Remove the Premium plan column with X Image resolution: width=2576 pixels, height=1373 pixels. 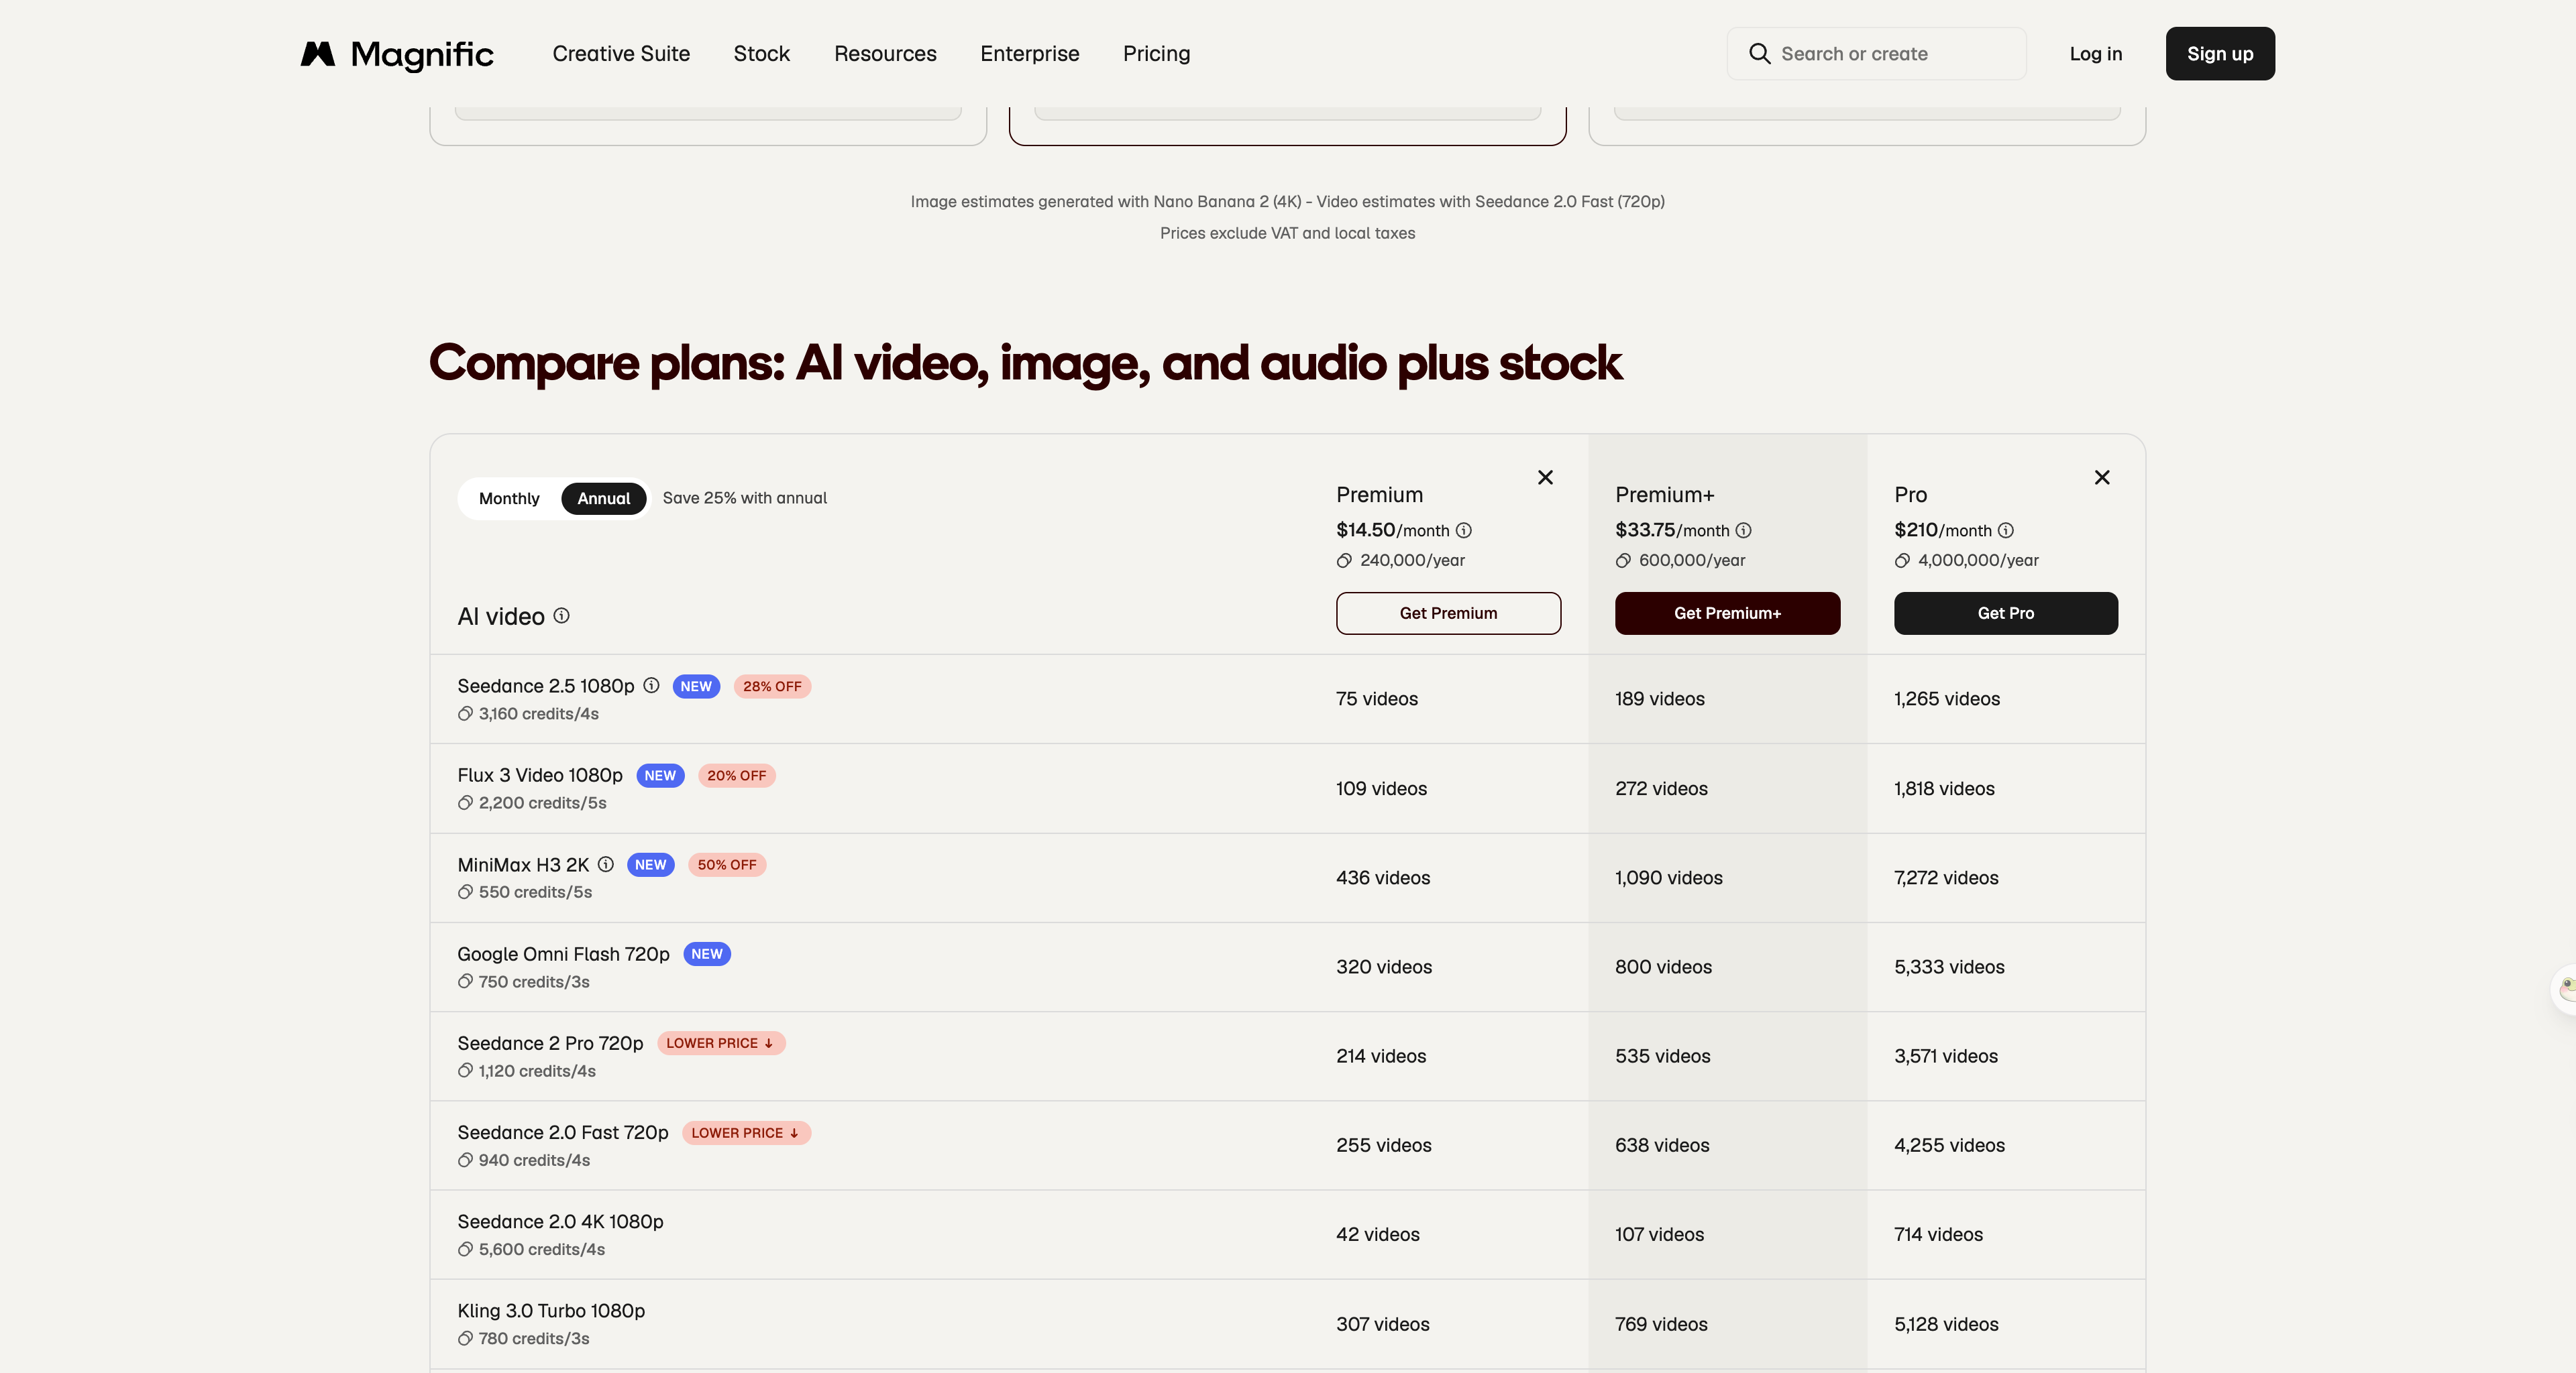[x=1545, y=477]
